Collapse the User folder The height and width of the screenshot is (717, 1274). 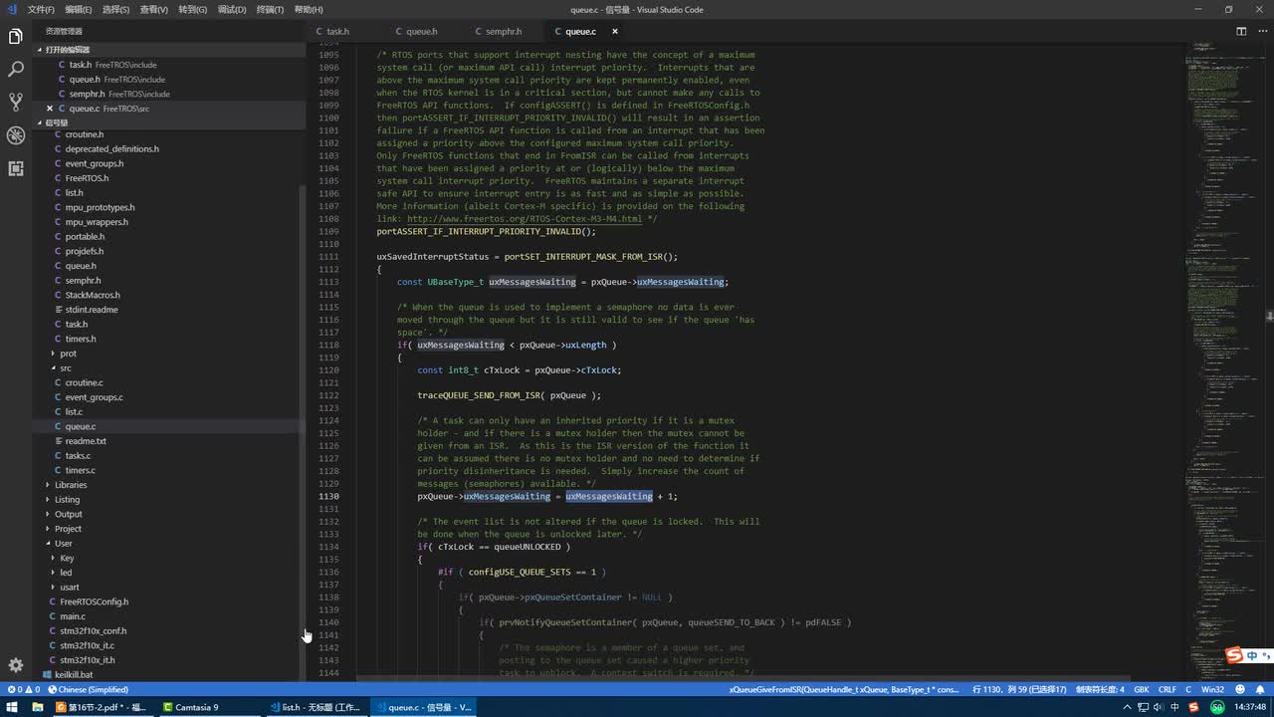pyautogui.click(x=64, y=544)
